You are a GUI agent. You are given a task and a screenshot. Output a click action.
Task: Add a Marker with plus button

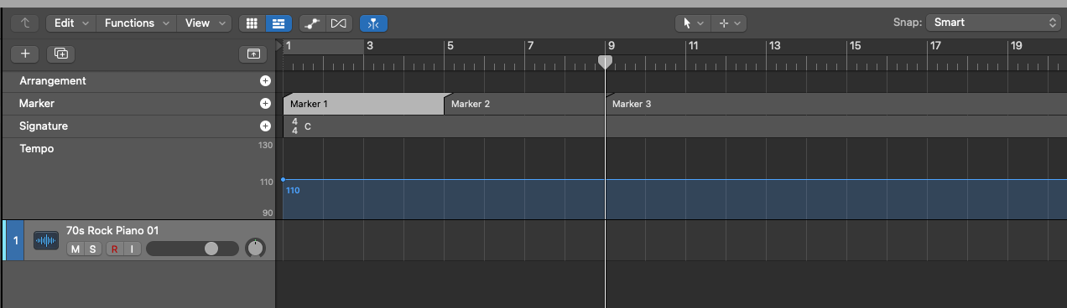pos(265,104)
